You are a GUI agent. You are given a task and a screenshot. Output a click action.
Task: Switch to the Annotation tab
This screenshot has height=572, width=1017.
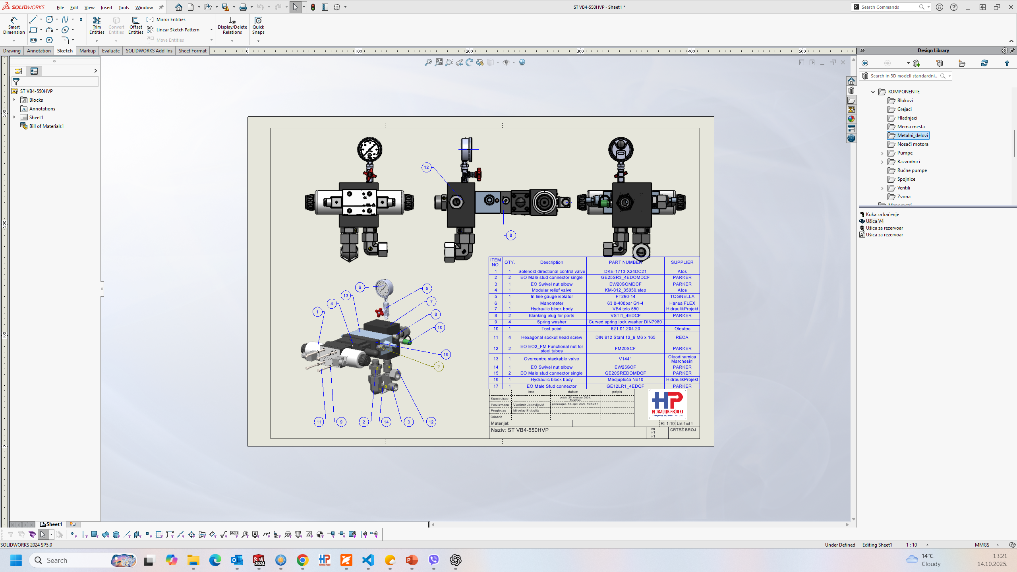tap(39, 51)
